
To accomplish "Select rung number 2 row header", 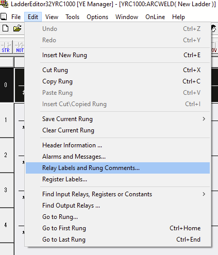I will pyautogui.click(x=7, y=155).
